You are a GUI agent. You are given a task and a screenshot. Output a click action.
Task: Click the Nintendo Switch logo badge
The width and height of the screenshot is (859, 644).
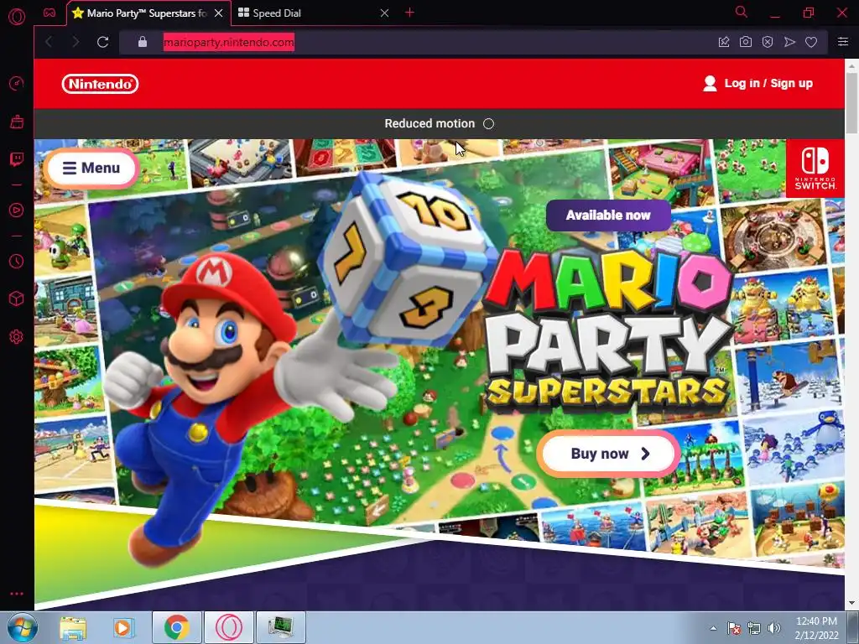[x=815, y=168]
